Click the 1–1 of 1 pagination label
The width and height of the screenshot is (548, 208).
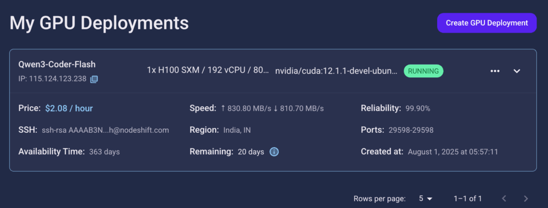point(468,198)
